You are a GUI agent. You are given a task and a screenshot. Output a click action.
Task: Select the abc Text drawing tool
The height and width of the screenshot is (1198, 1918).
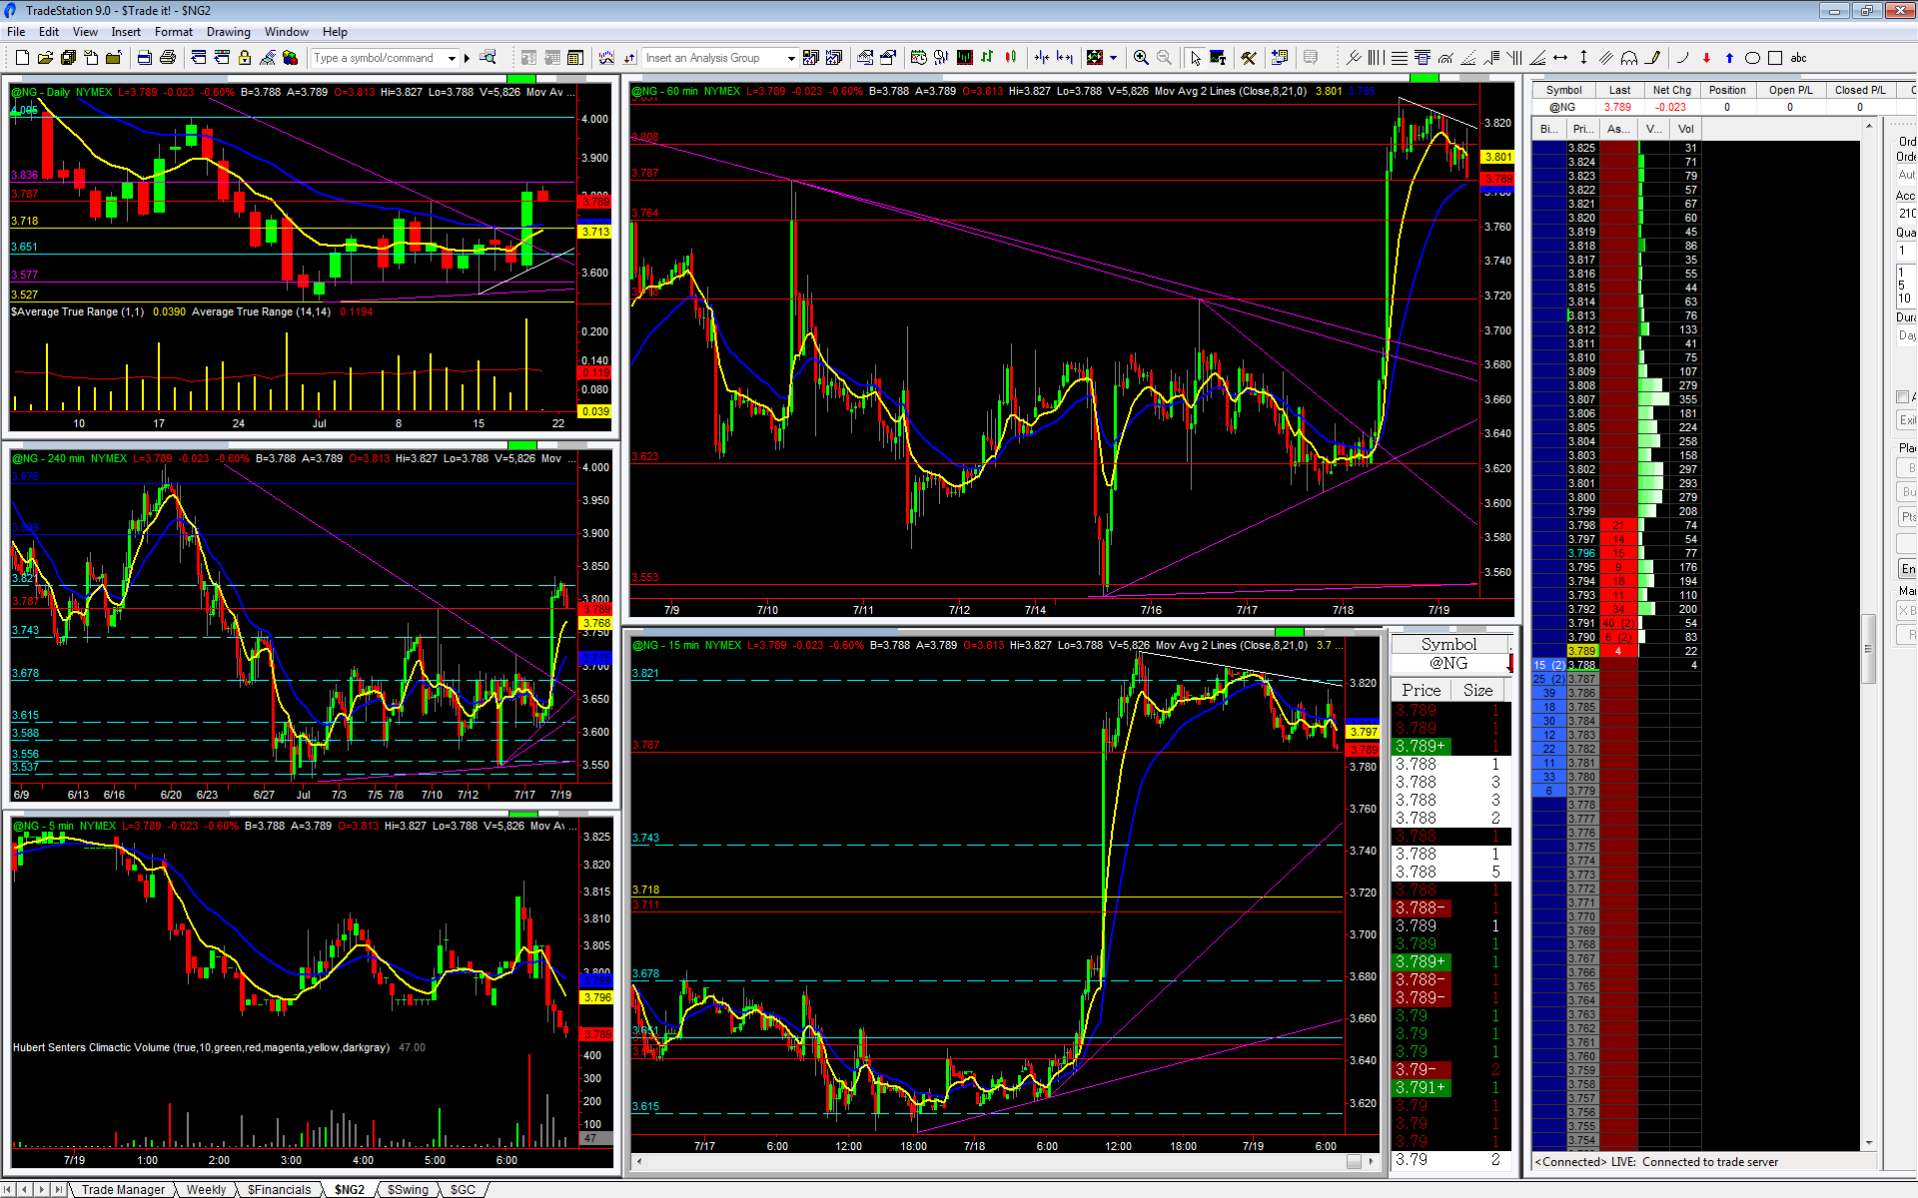pyautogui.click(x=1799, y=58)
